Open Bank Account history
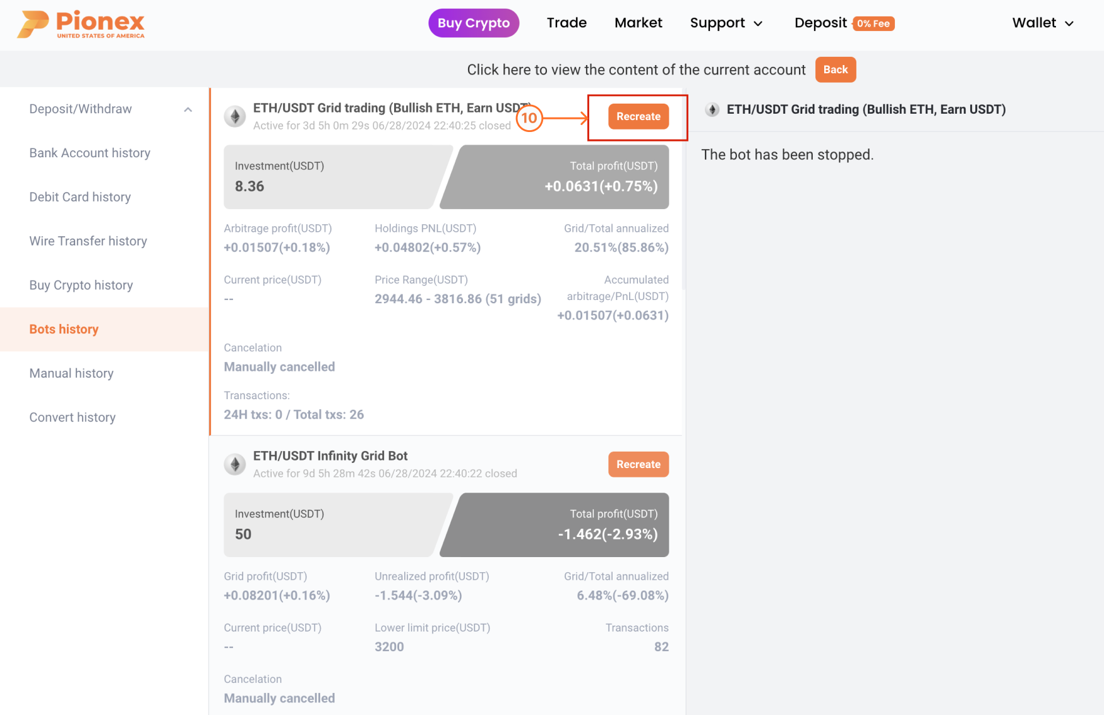Viewport: 1104px width, 715px height. pyautogui.click(x=89, y=153)
